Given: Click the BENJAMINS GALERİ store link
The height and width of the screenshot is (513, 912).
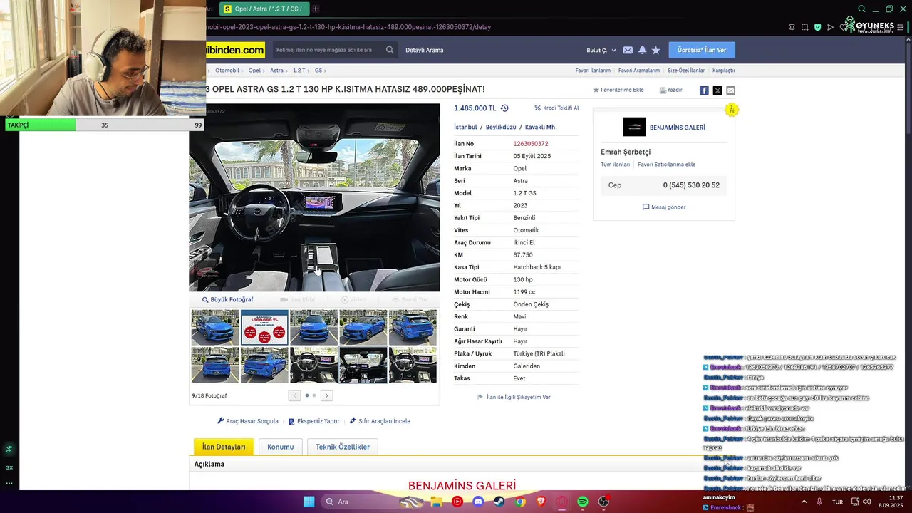Looking at the screenshot, I should (x=677, y=128).
